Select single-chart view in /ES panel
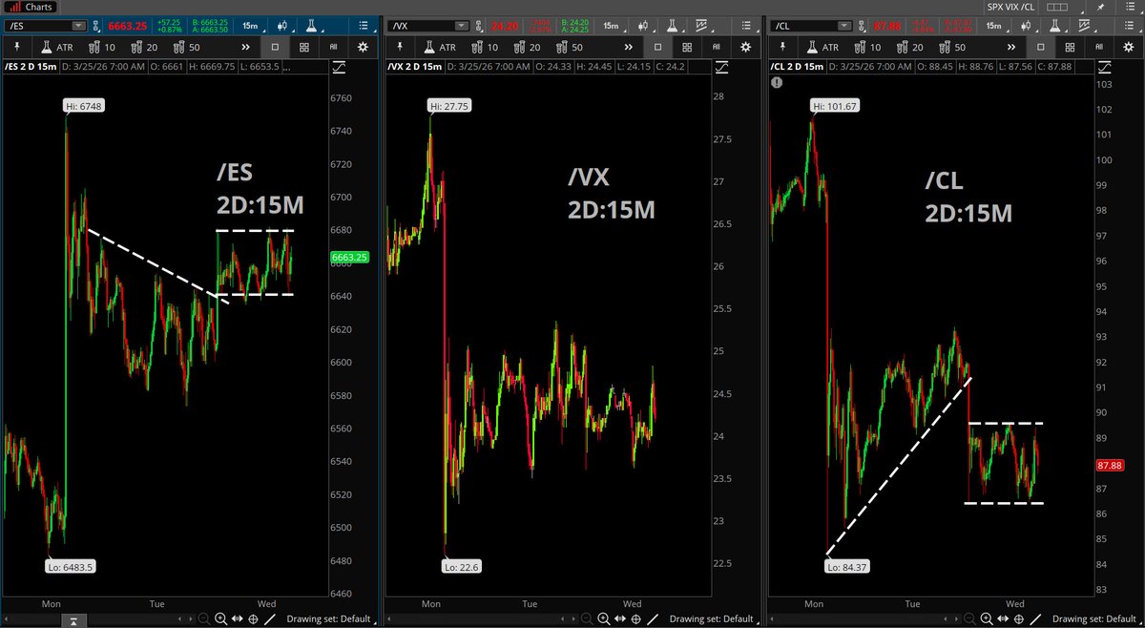Viewport: 1145px width, 628px height. [x=275, y=47]
